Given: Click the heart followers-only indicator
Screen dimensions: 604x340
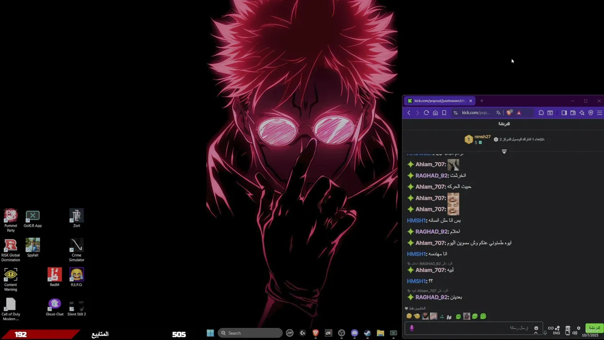Looking at the screenshot, I should [x=406, y=308].
